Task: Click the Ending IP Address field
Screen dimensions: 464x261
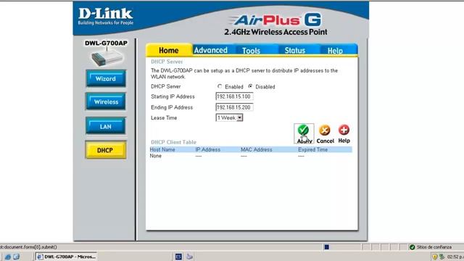Action: (234, 107)
